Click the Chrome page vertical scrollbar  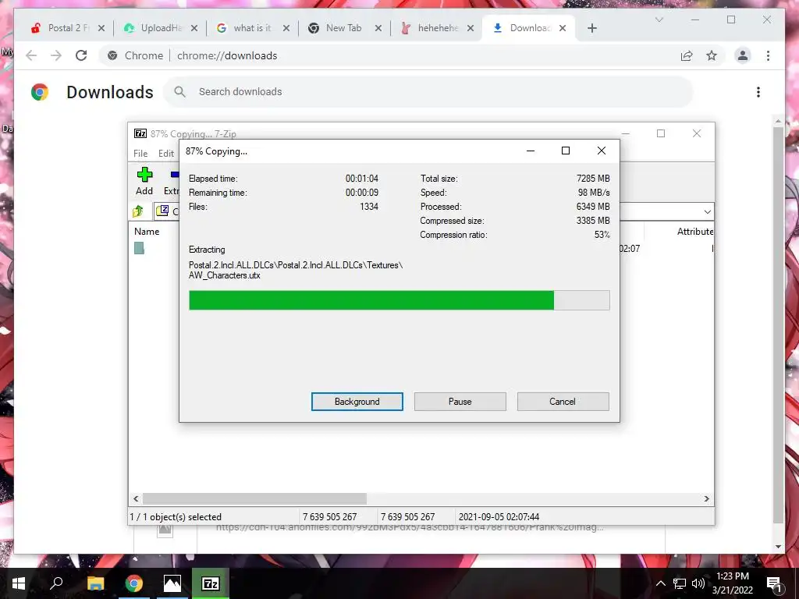pos(778,326)
